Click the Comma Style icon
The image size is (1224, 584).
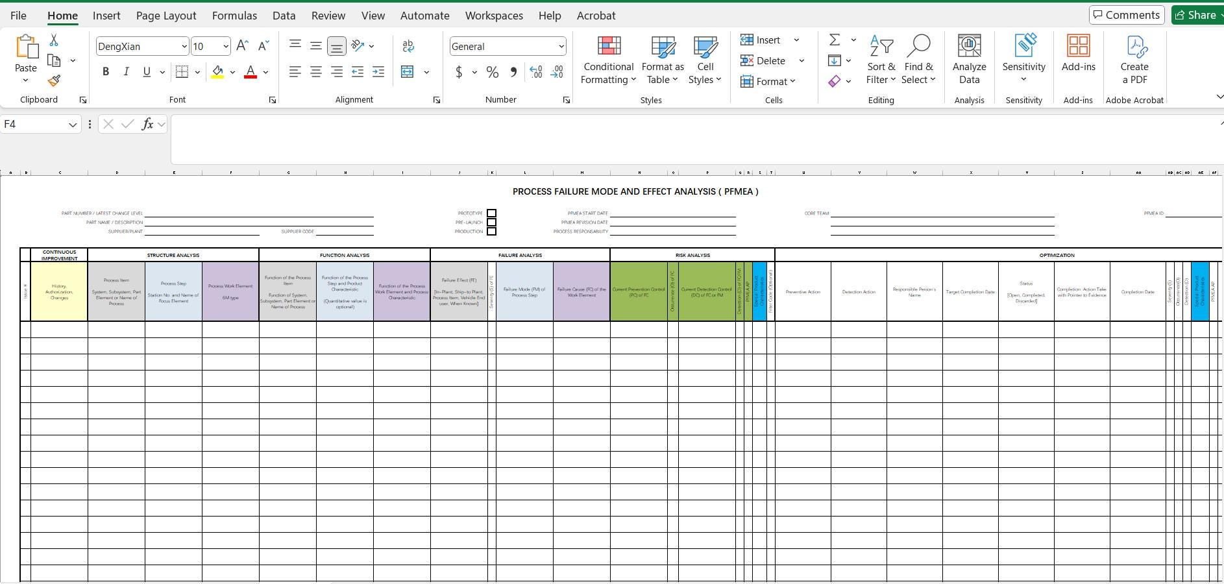(x=513, y=72)
